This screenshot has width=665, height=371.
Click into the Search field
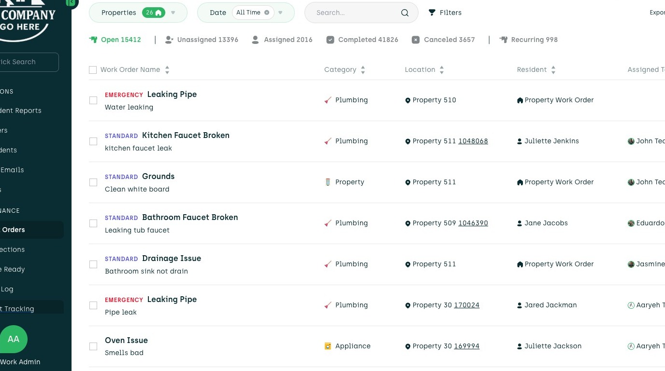click(x=355, y=13)
